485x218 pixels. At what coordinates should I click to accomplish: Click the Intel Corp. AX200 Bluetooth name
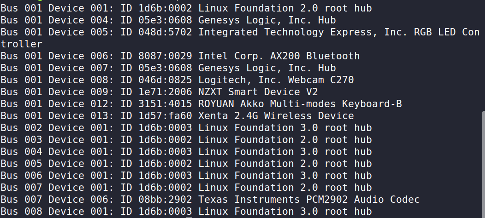pos(279,56)
